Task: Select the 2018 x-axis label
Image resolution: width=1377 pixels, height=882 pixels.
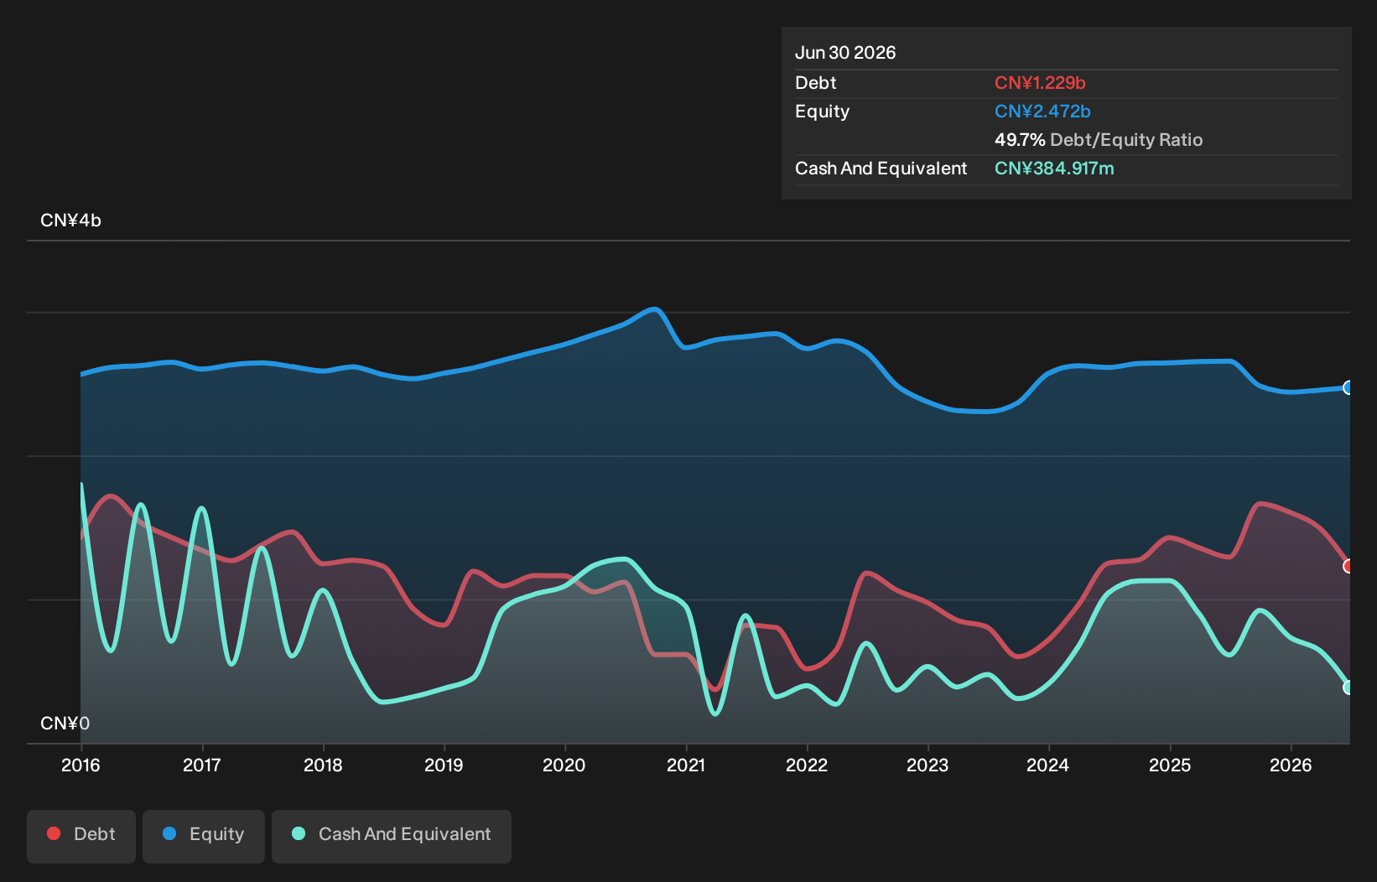Action: tap(323, 765)
